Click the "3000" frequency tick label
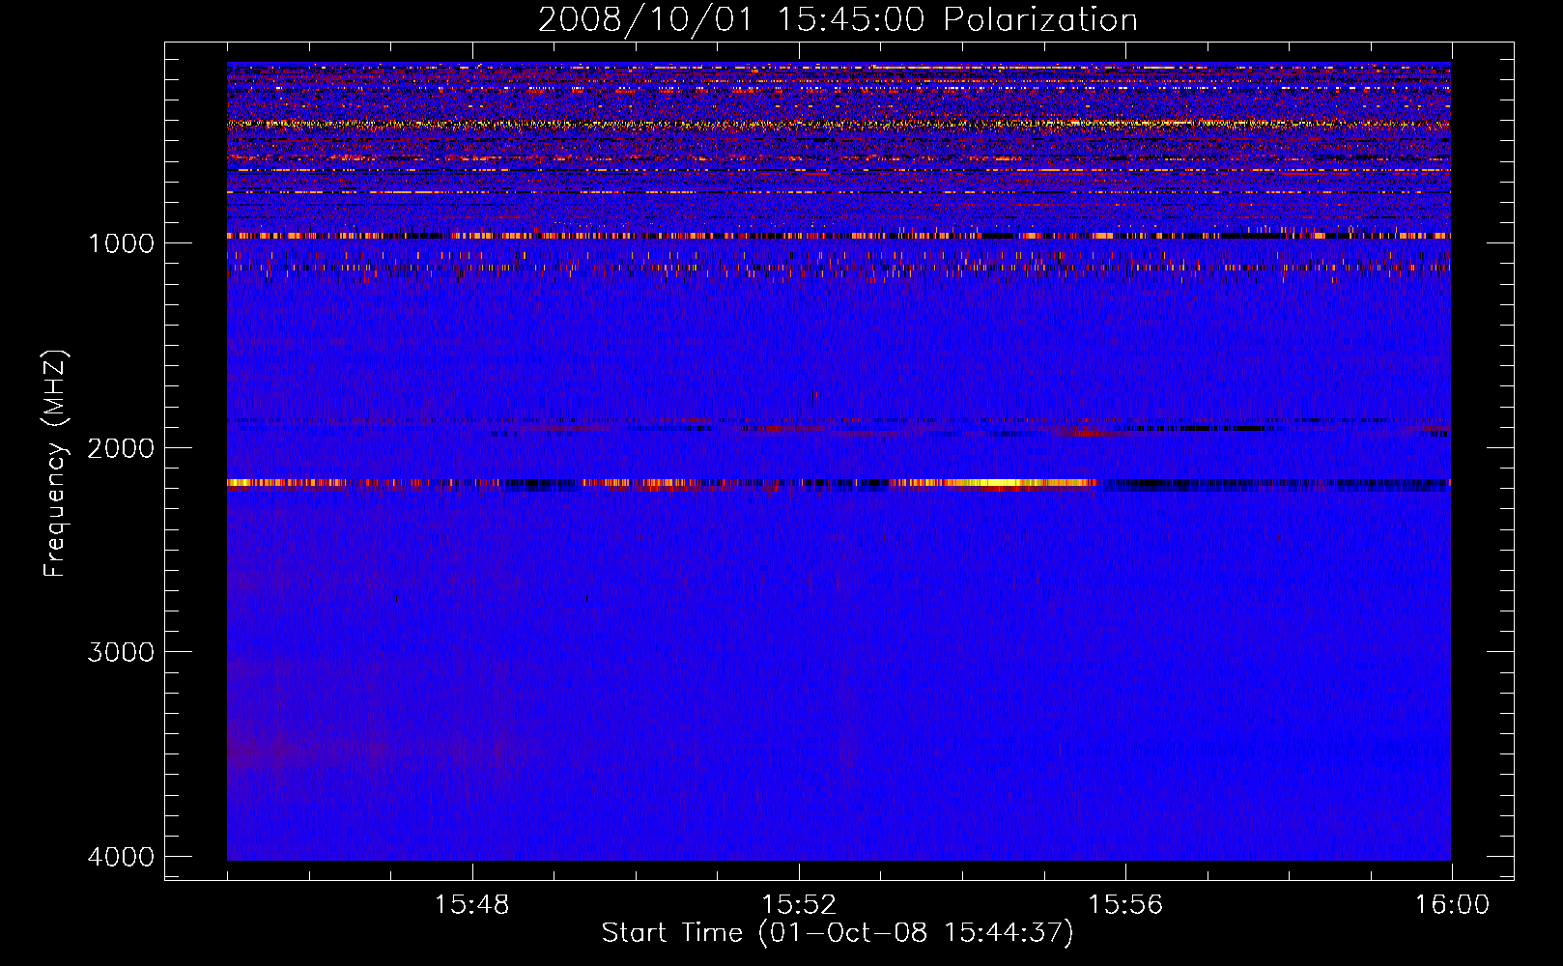Screen dimensions: 1563x966 click(121, 652)
